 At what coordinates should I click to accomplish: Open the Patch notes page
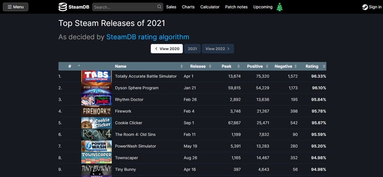click(236, 7)
